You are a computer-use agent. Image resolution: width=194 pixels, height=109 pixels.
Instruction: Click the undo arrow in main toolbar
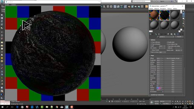2,7
